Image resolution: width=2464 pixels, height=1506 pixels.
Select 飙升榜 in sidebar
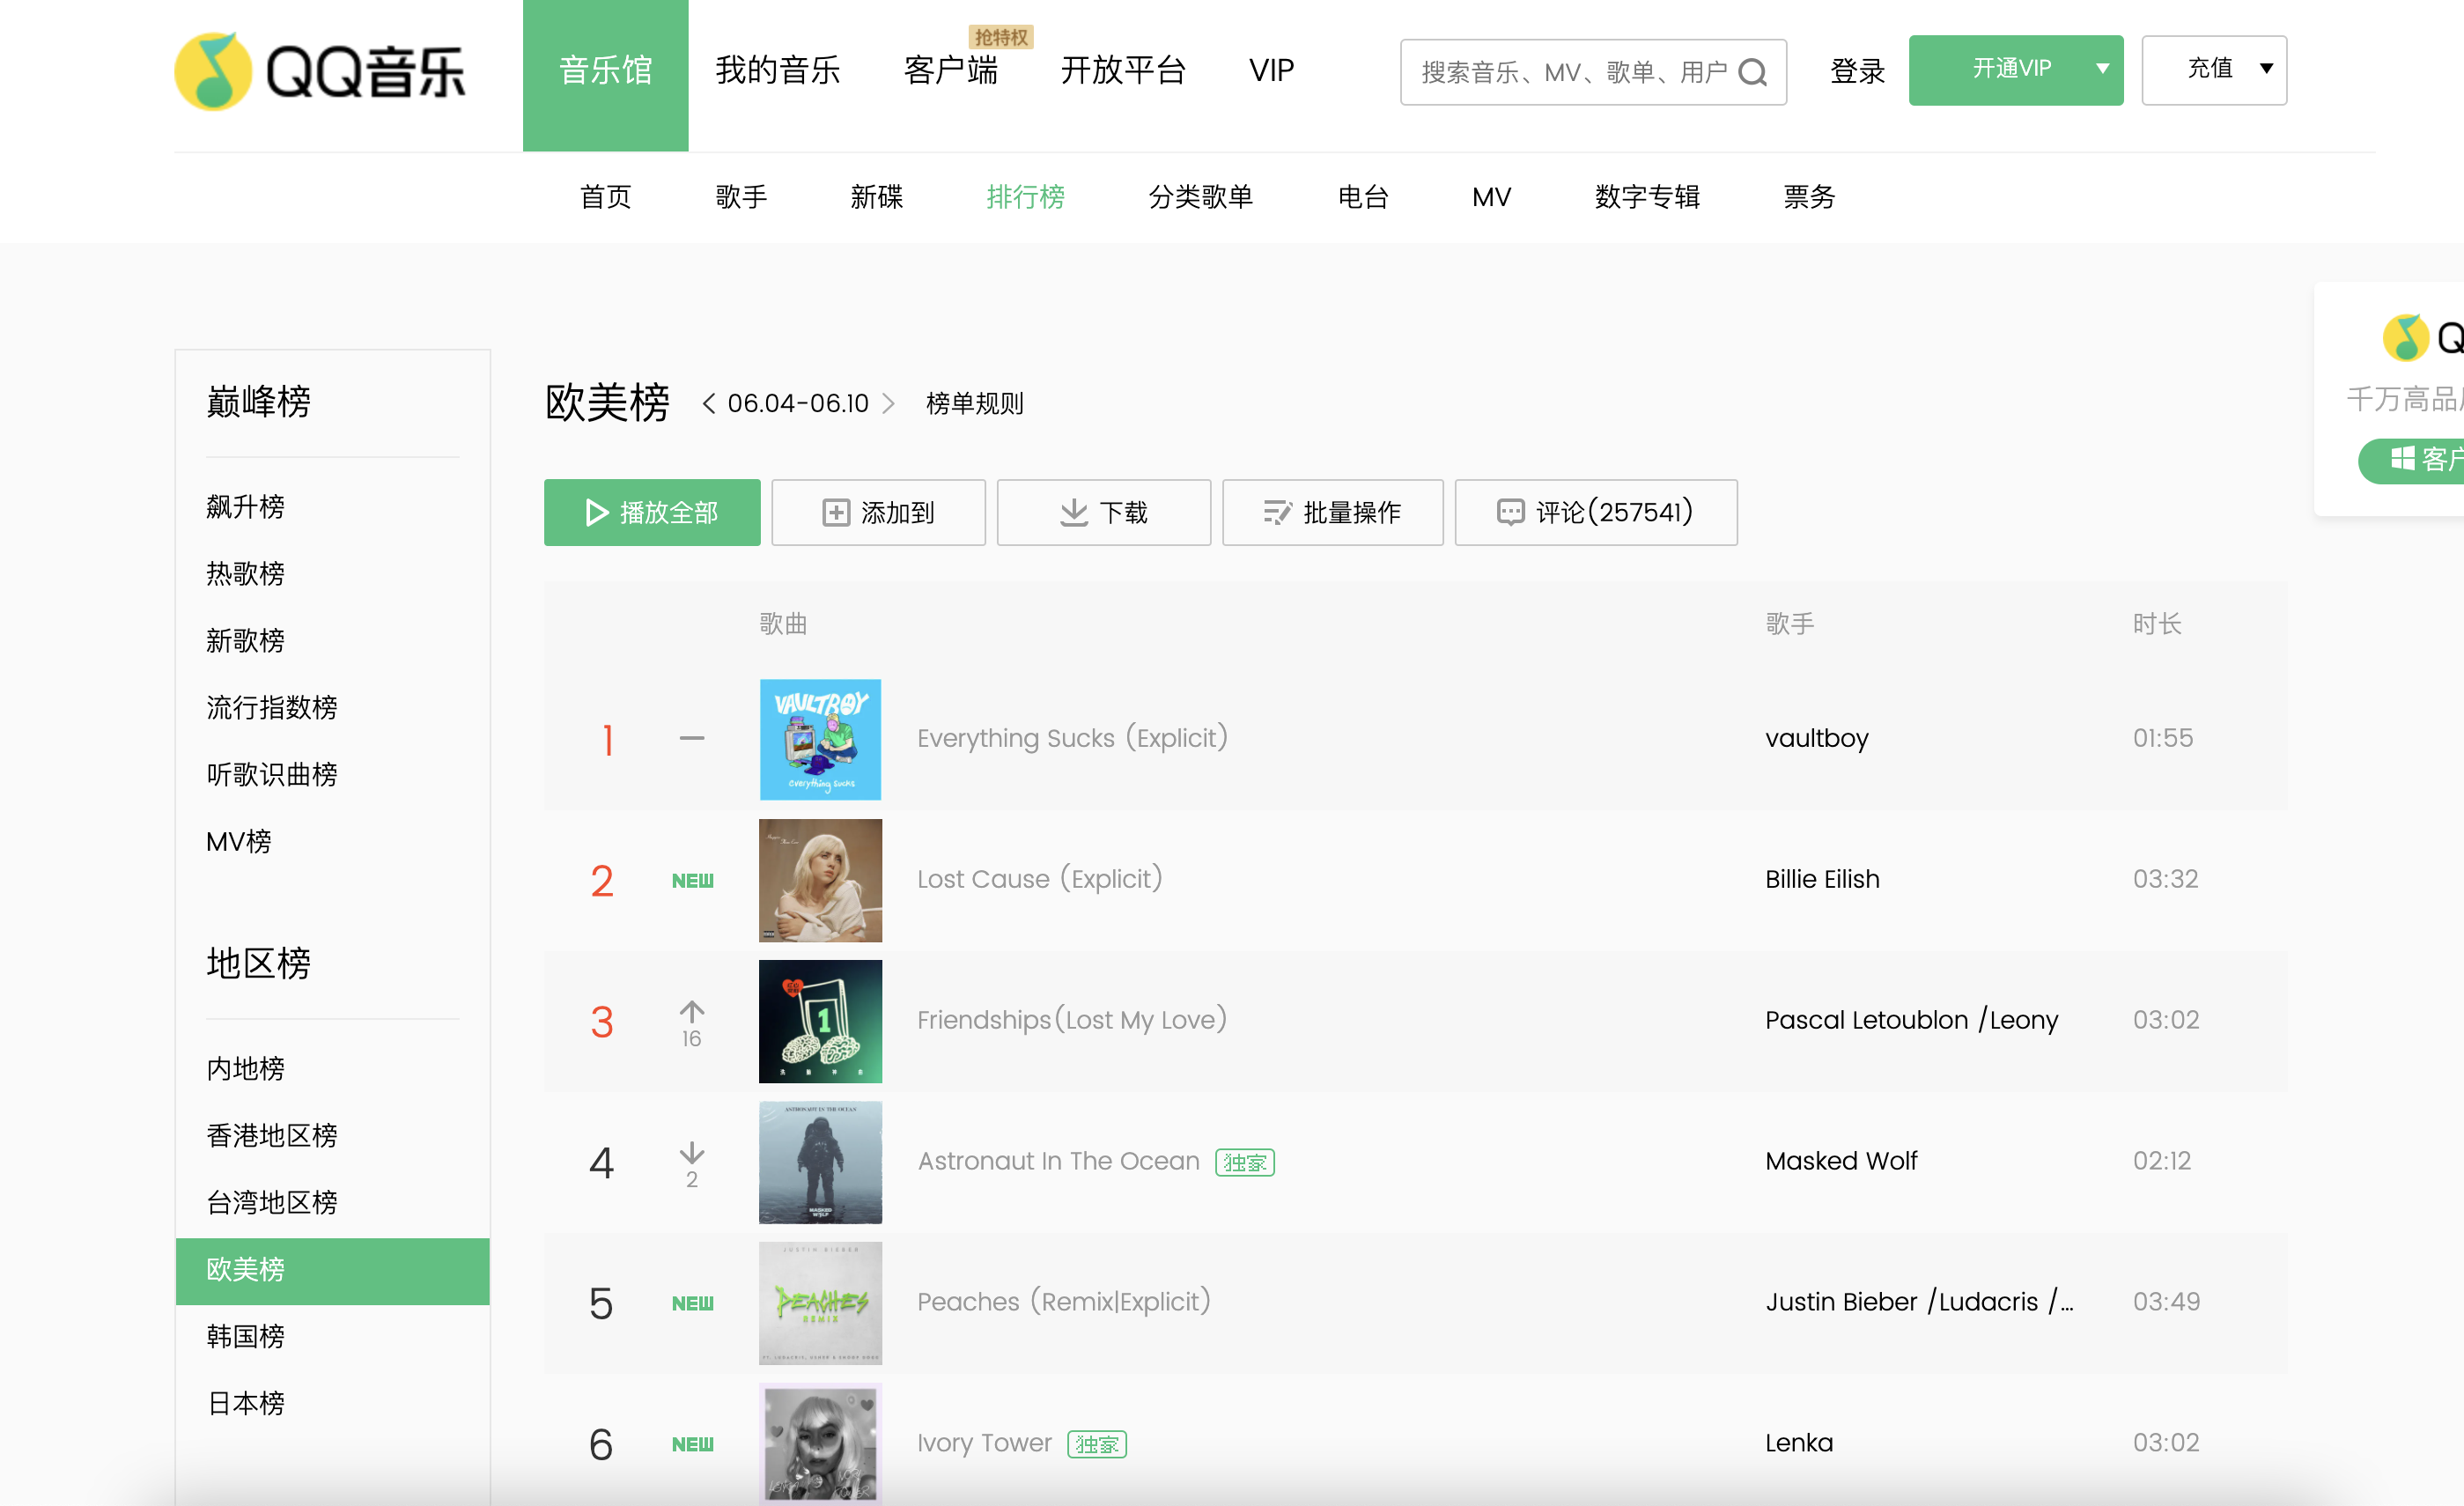click(x=245, y=507)
